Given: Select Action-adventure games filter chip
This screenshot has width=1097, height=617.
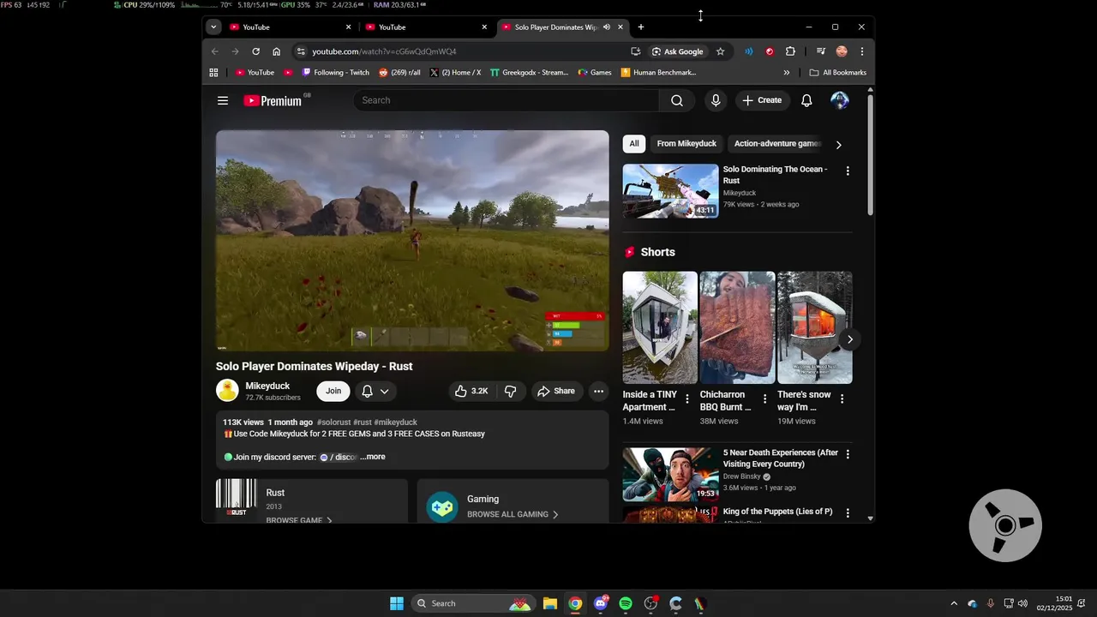Looking at the screenshot, I should (777, 144).
